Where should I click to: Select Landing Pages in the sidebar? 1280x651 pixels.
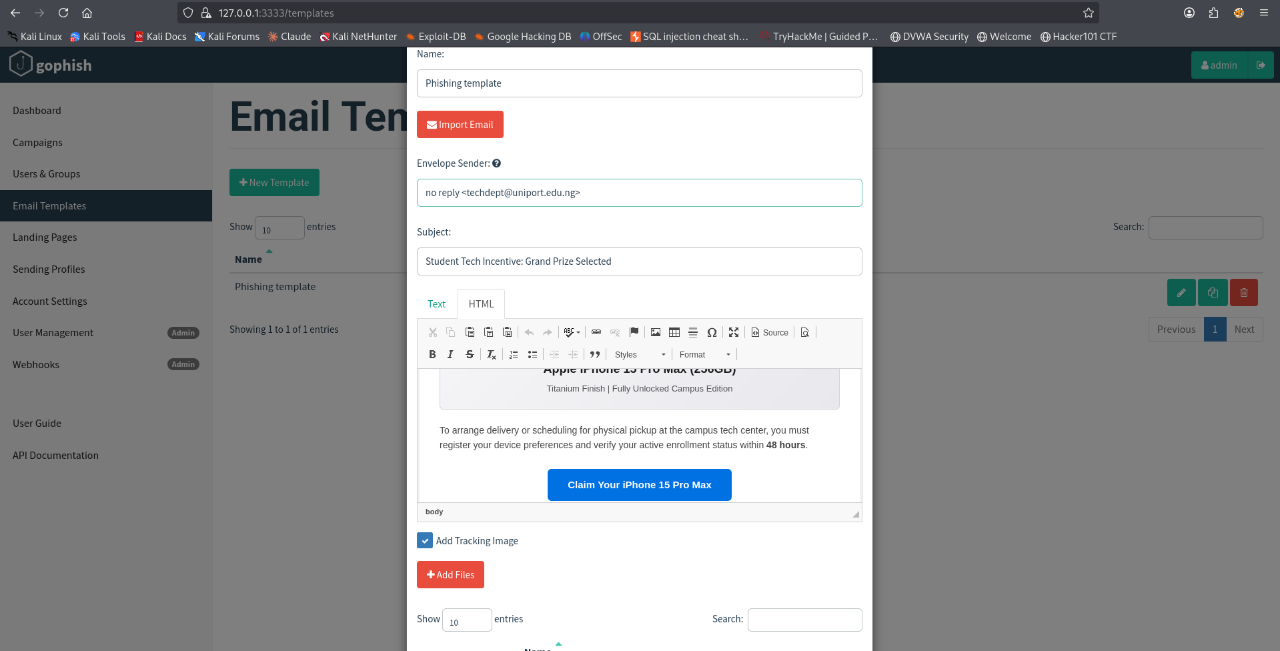point(45,237)
